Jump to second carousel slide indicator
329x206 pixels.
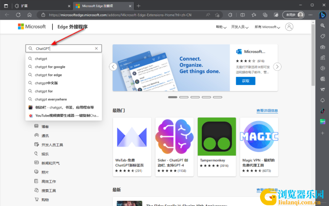tap(184, 97)
